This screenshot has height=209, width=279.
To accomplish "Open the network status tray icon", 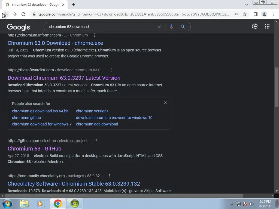I will pyautogui.click(x=238, y=204).
